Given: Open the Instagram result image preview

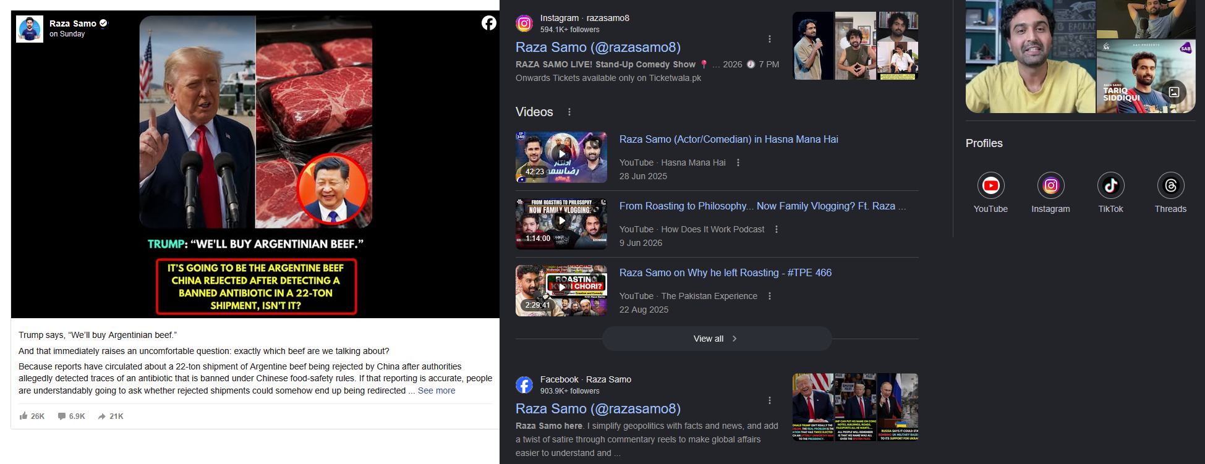Looking at the screenshot, I should tap(856, 46).
